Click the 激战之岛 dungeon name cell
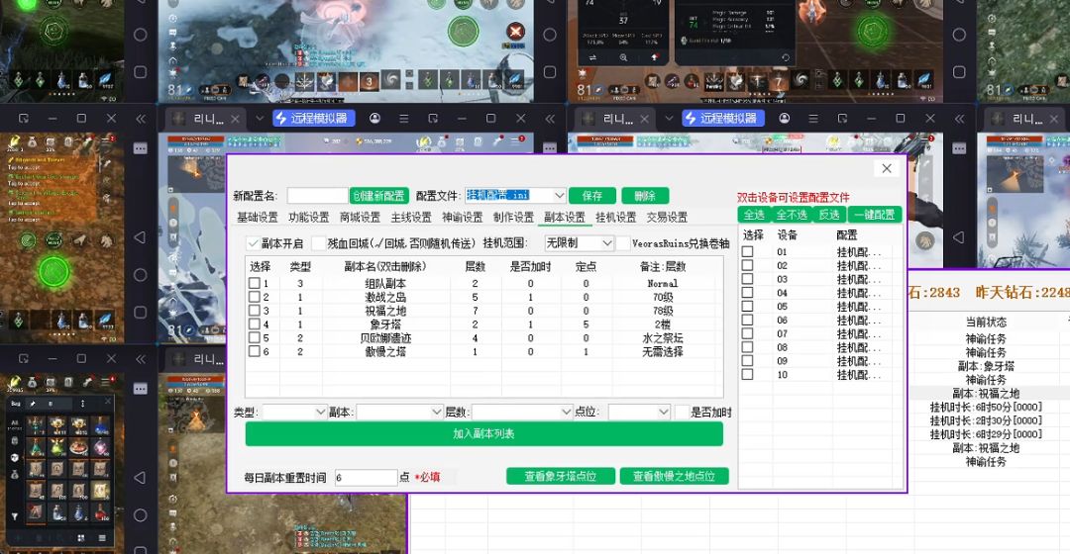This screenshot has width=1070, height=554. [x=385, y=297]
